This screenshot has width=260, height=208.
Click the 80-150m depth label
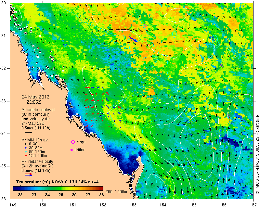tap(37, 152)
